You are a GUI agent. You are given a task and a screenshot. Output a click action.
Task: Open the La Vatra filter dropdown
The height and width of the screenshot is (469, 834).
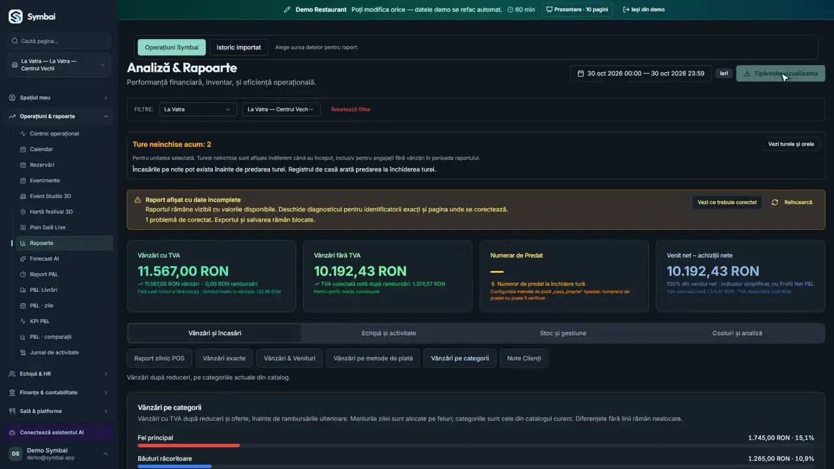tap(197, 109)
